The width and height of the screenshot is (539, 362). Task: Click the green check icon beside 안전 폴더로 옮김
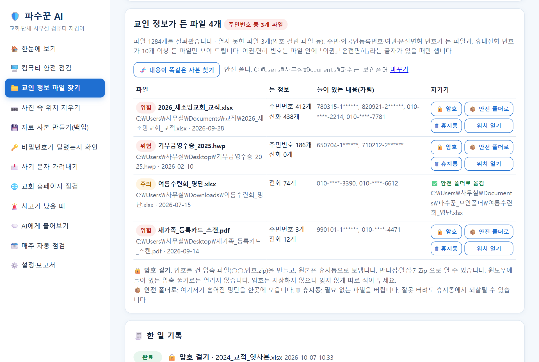click(434, 184)
